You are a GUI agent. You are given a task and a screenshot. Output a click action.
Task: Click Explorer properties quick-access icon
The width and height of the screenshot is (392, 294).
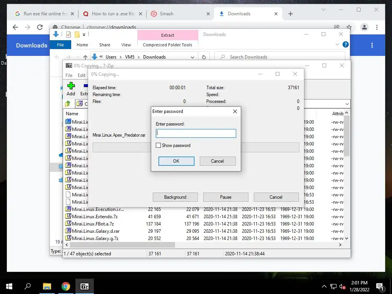(68, 34)
